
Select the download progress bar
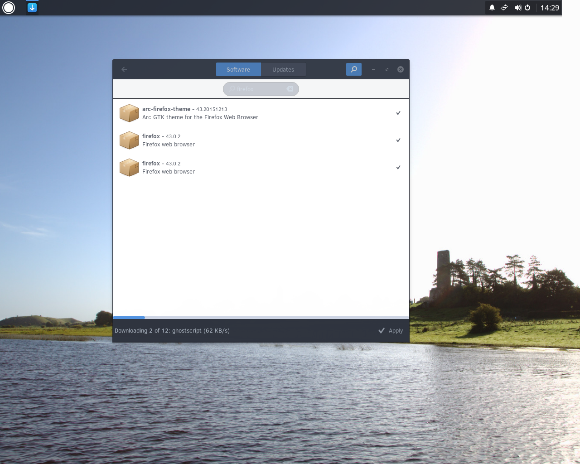point(261,317)
